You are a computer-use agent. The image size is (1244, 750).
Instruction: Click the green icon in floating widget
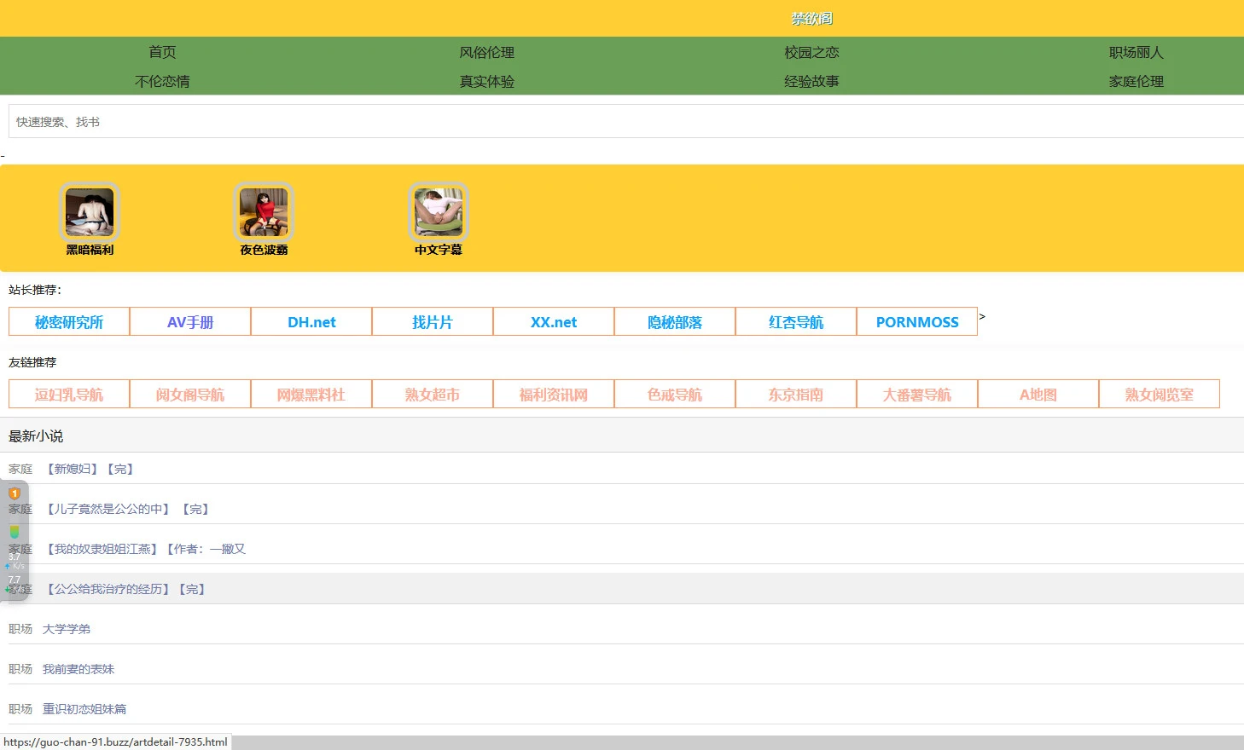tap(15, 532)
